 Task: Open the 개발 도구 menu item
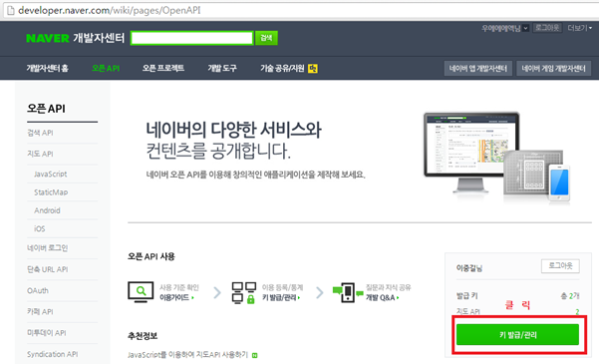pyautogui.click(x=222, y=68)
